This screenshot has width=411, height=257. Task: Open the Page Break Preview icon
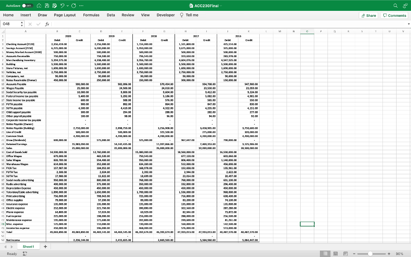click(x=346, y=253)
